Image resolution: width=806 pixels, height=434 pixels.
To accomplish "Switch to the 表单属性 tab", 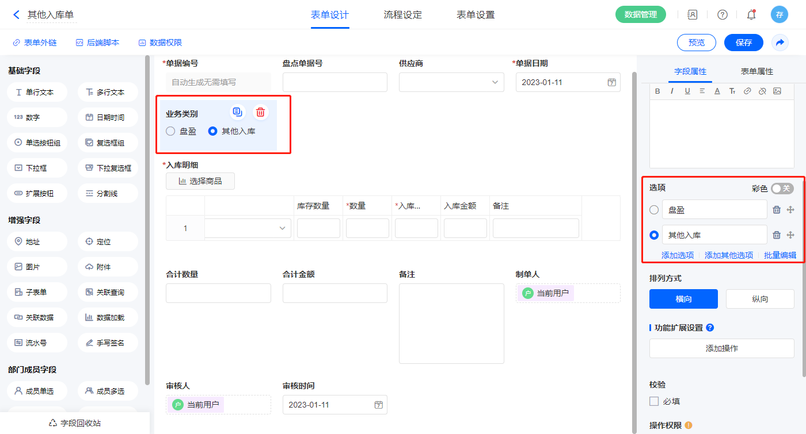I will (756, 71).
